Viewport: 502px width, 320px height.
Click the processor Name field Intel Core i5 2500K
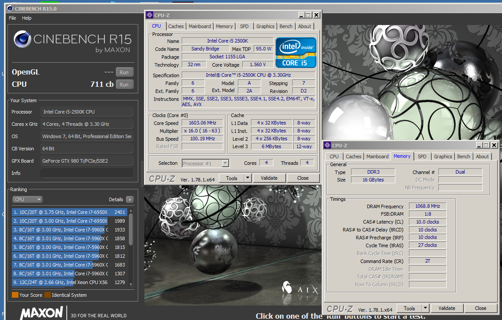click(227, 41)
